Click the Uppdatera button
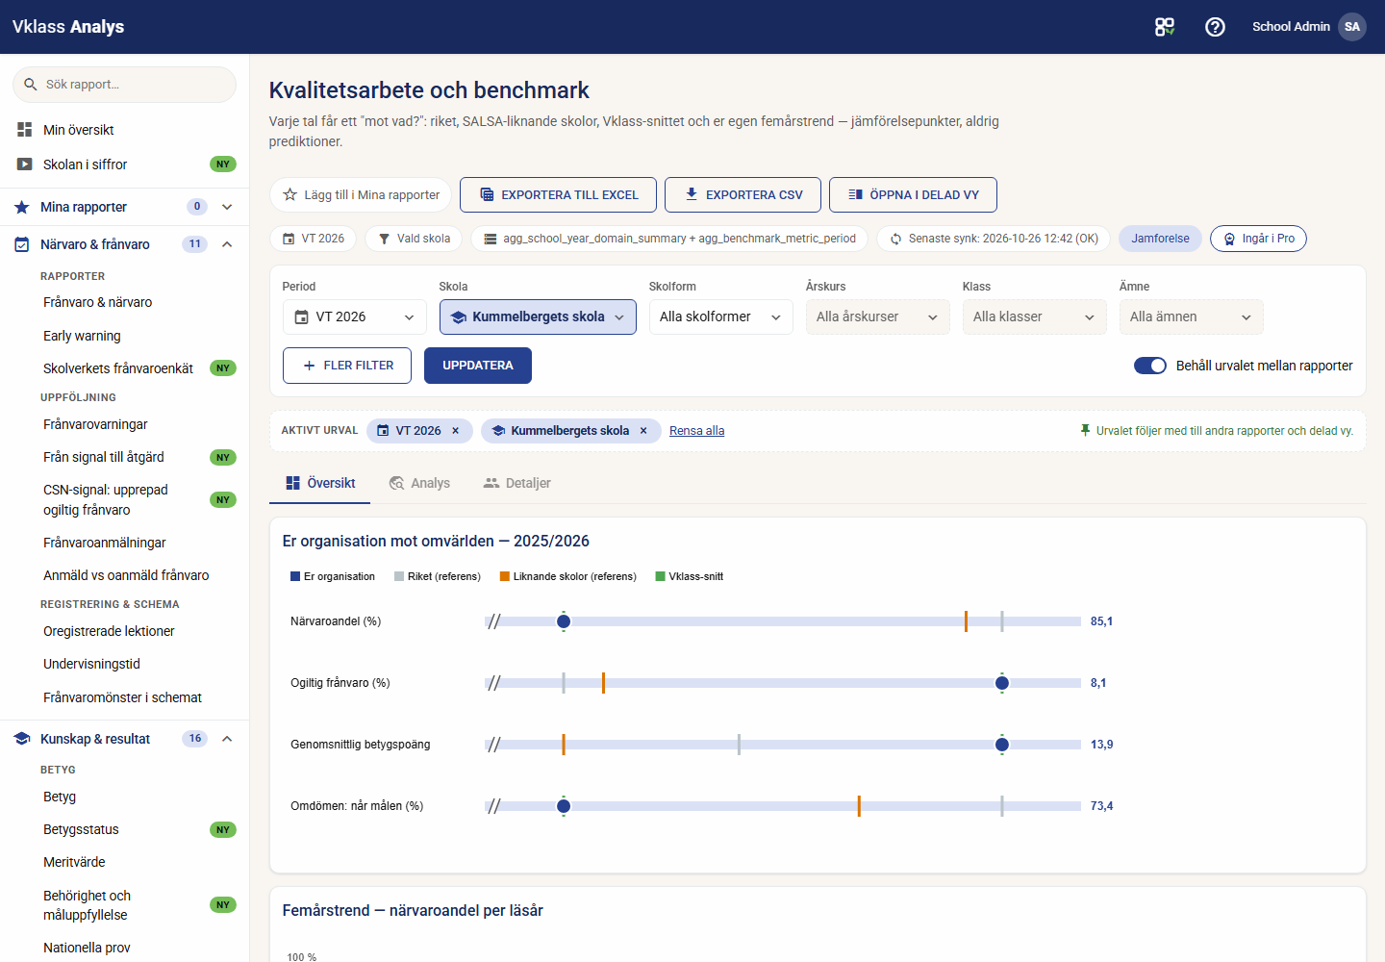This screenshot has width=1385, height=962. 478,366
